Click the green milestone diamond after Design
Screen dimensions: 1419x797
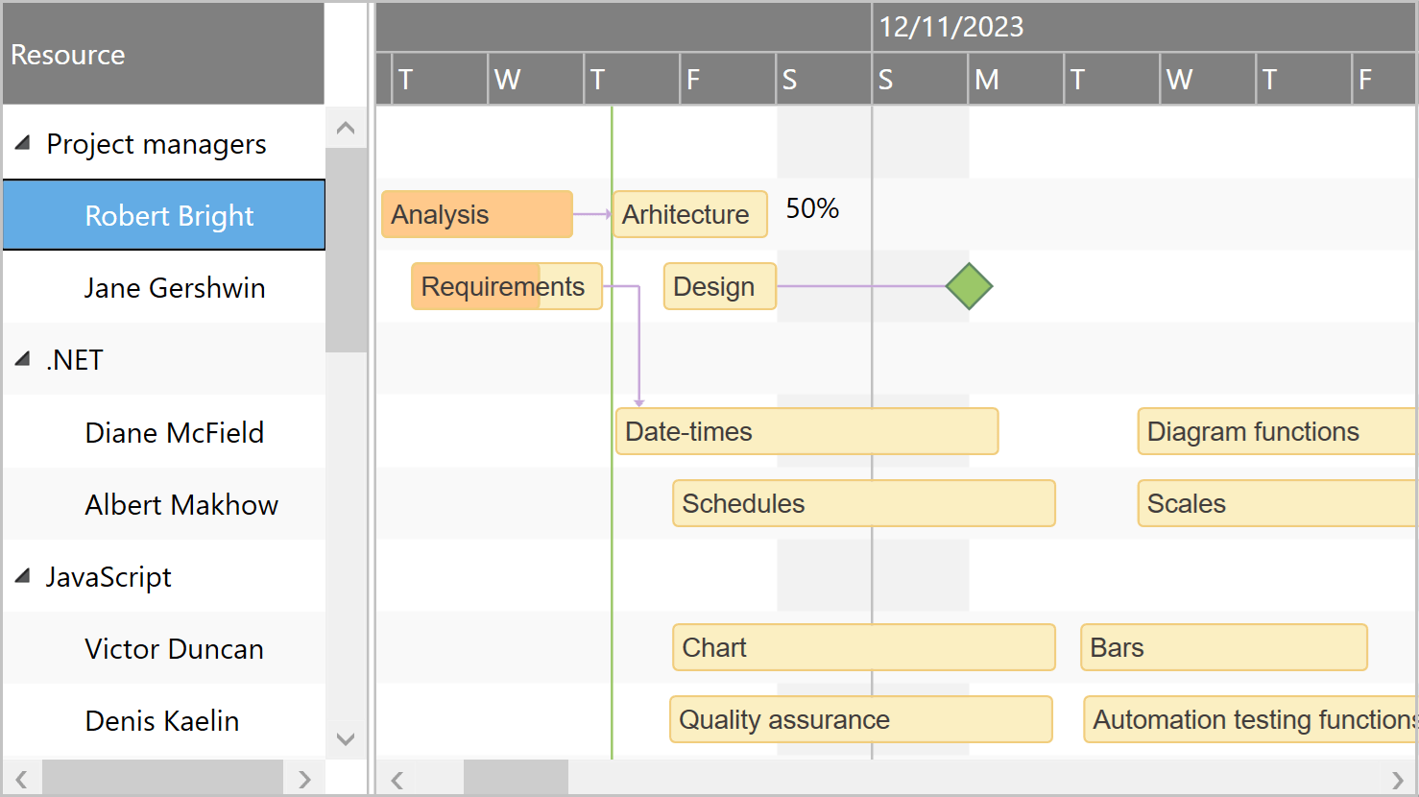point(970,286)
